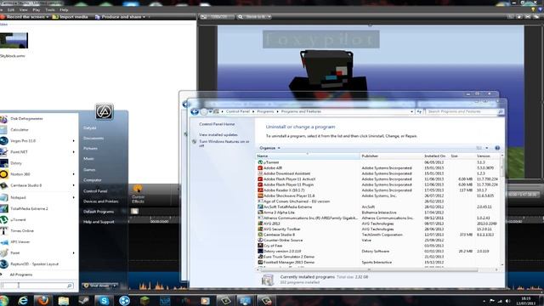
Task: Expand Paint.NET jump list arrow
Action: [x=74, y=152]
